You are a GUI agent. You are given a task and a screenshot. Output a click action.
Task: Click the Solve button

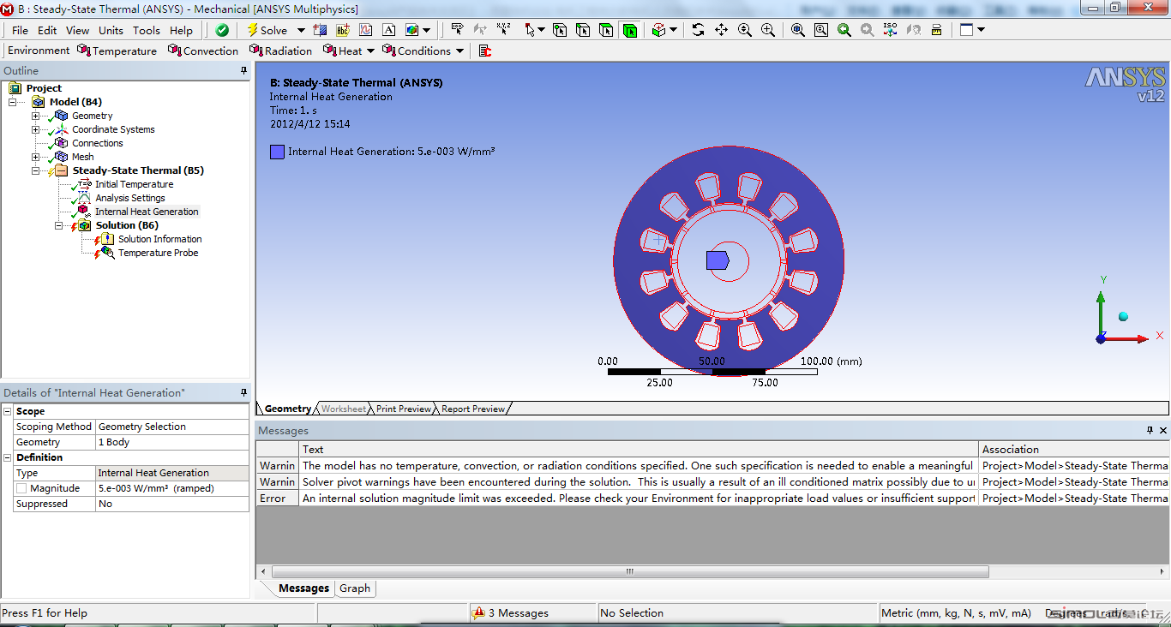tap(267, 30)
